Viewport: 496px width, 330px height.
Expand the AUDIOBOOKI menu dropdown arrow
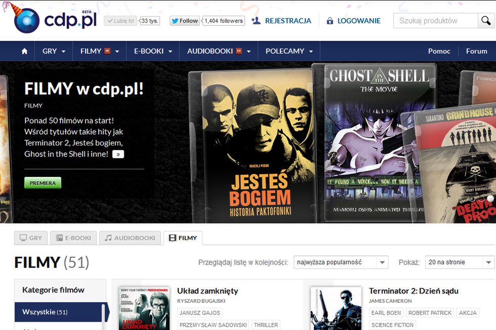point(249,52)
